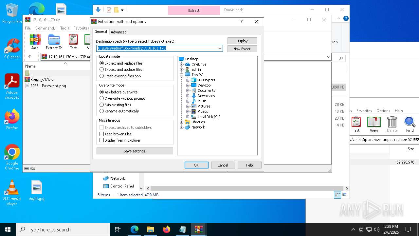
Task: Click Cancel in extraction dialog
Action: [223, 165]
